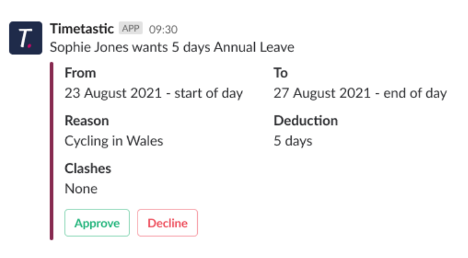Click the None clashes value

point(81,189)
